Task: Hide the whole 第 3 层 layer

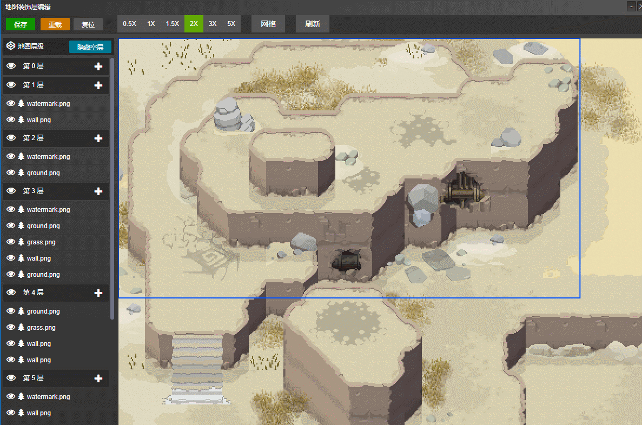Action: tap(11, 191)
